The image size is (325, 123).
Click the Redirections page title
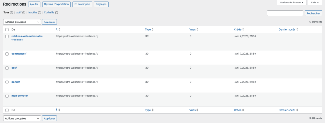(x=15, y=4)
